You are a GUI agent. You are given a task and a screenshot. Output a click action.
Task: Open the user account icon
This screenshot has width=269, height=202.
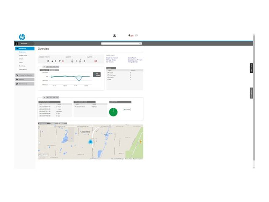114,36
